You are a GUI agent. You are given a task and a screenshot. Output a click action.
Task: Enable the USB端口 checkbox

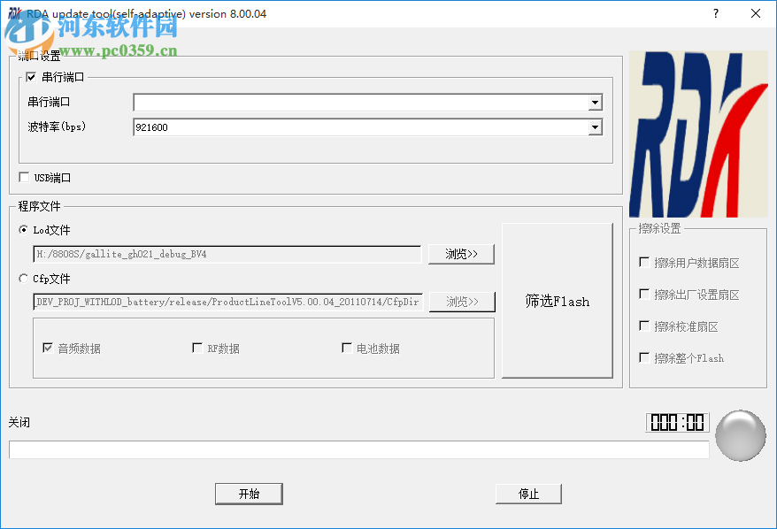(x=24, y=177)
